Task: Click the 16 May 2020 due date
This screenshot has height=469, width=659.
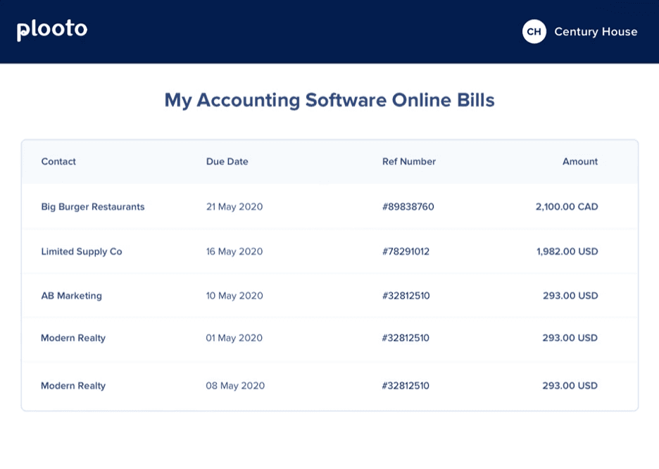Action: (x=234, y=251)
